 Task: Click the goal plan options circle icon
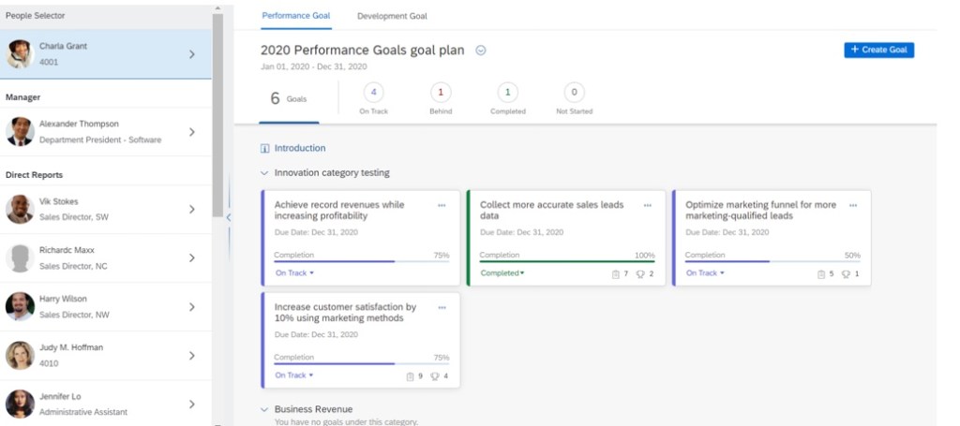(x=481, y=51)
